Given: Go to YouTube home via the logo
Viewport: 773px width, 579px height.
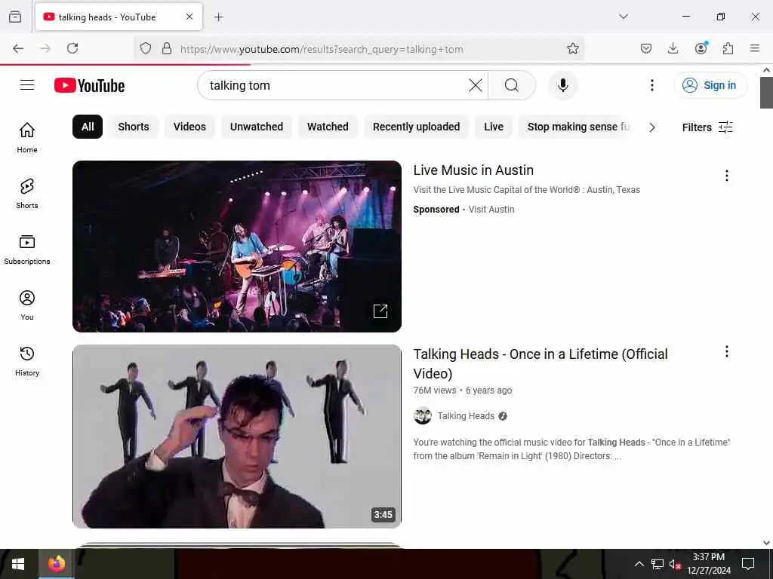Looking at the screenshot, I should pos(89,85).
